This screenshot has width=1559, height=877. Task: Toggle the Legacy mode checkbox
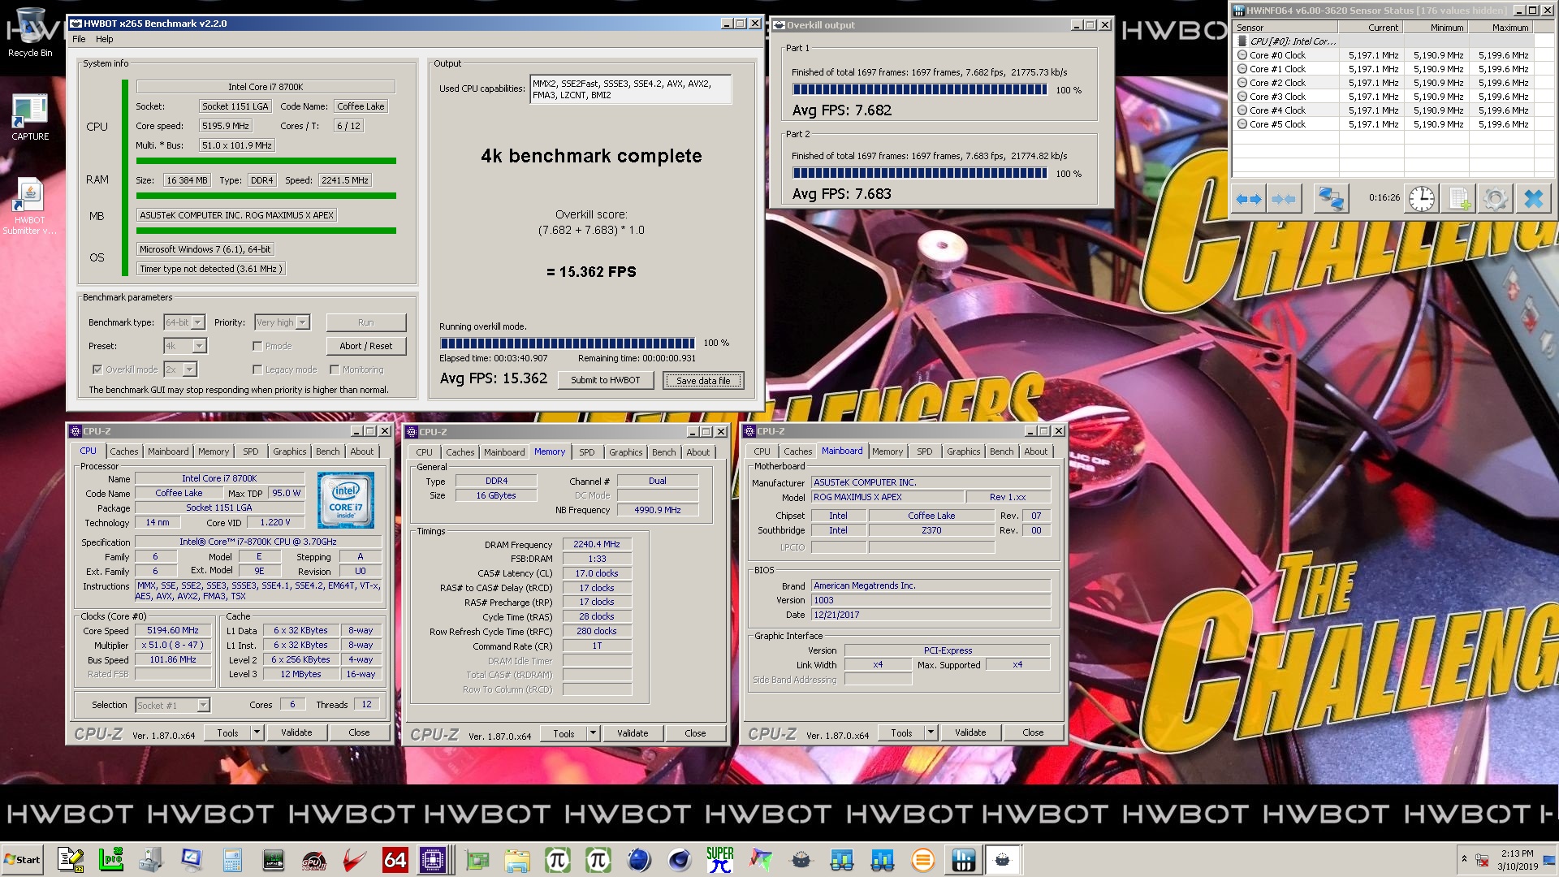point(257,369)
